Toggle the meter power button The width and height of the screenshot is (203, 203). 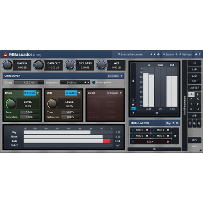point(133,108)
